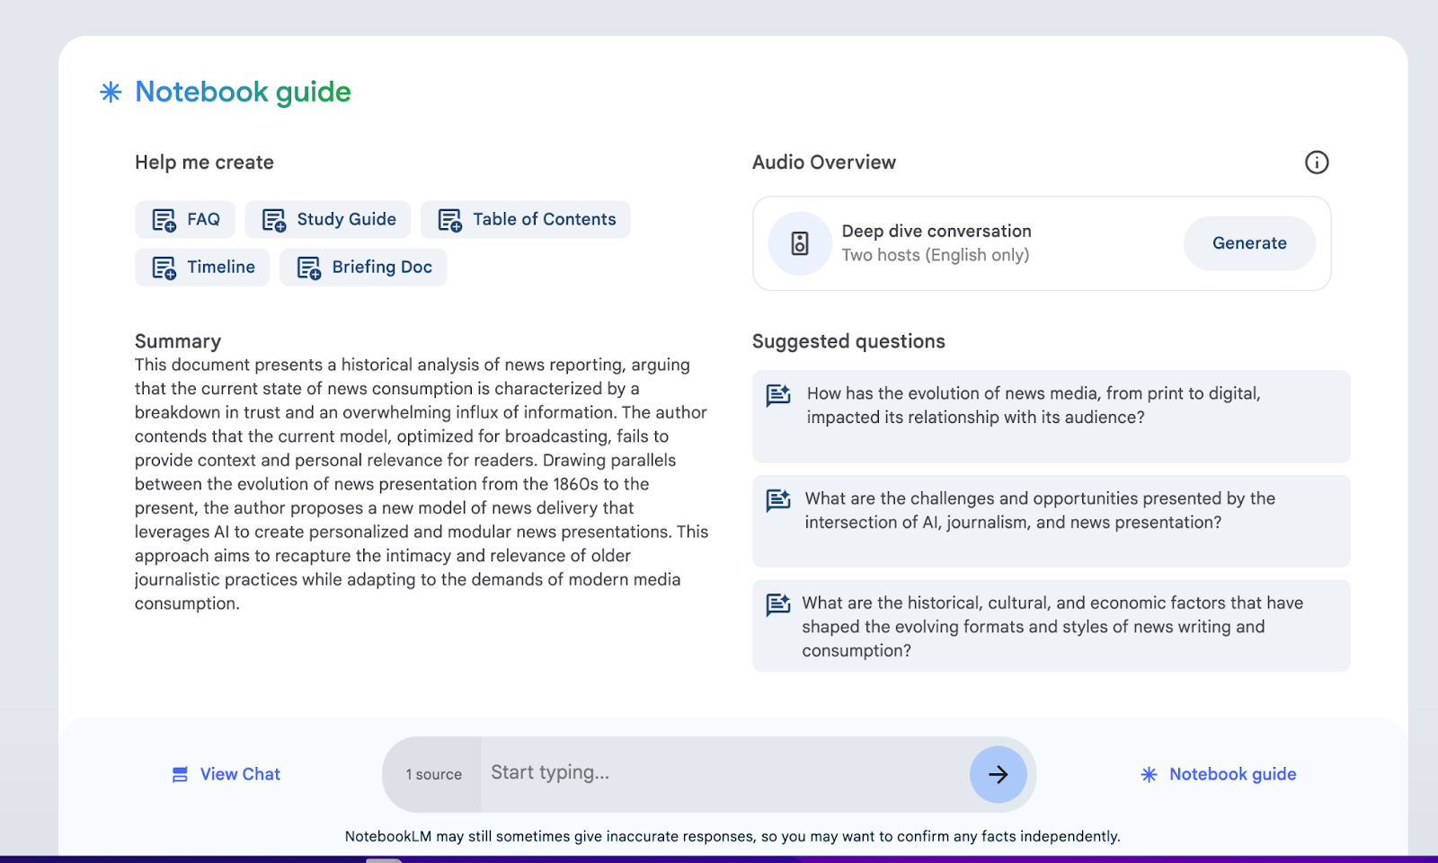Click chat icon of the news media evolution question
1438x863 pixels.
tap(778, 394)
